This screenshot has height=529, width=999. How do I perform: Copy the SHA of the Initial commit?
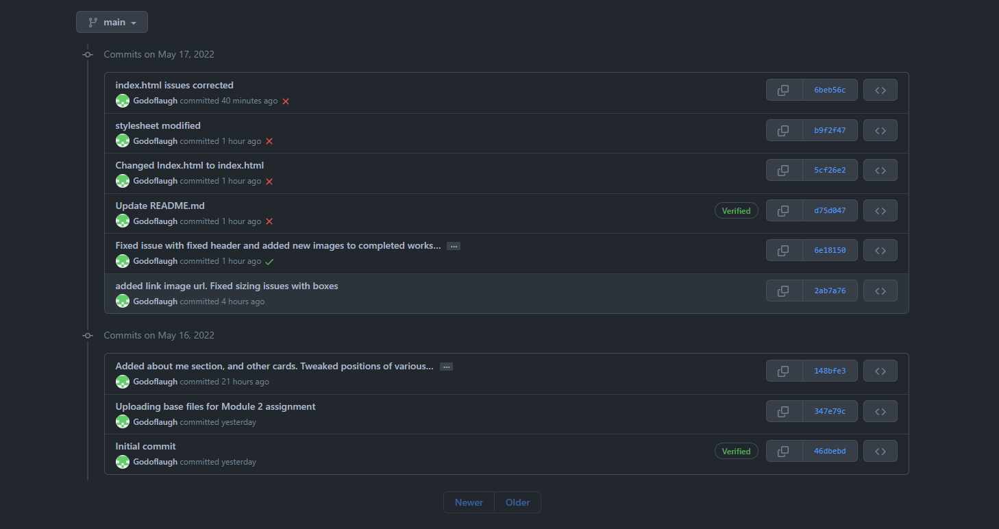783,450
